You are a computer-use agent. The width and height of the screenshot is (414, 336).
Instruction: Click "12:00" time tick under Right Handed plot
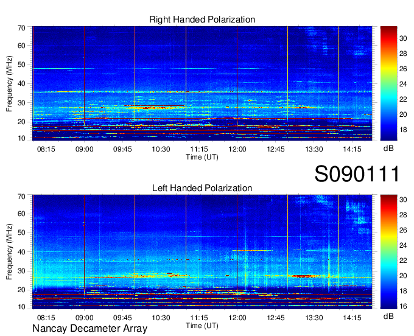point(237,149)
